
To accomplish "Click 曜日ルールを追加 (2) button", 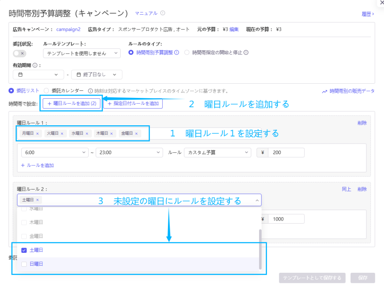I will tap(72, 104).
